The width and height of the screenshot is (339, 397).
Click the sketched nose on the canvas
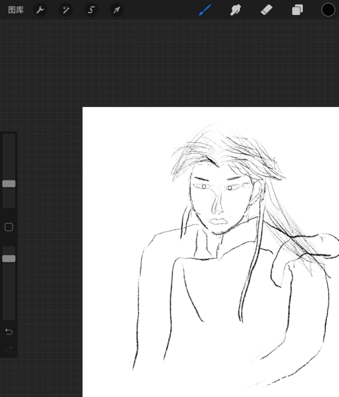pos(216,205)
